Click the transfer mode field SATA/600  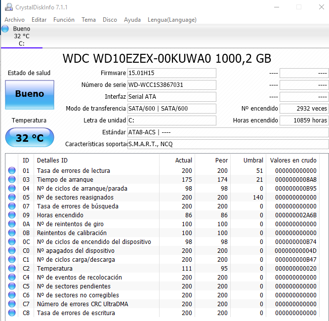(171, 109)
